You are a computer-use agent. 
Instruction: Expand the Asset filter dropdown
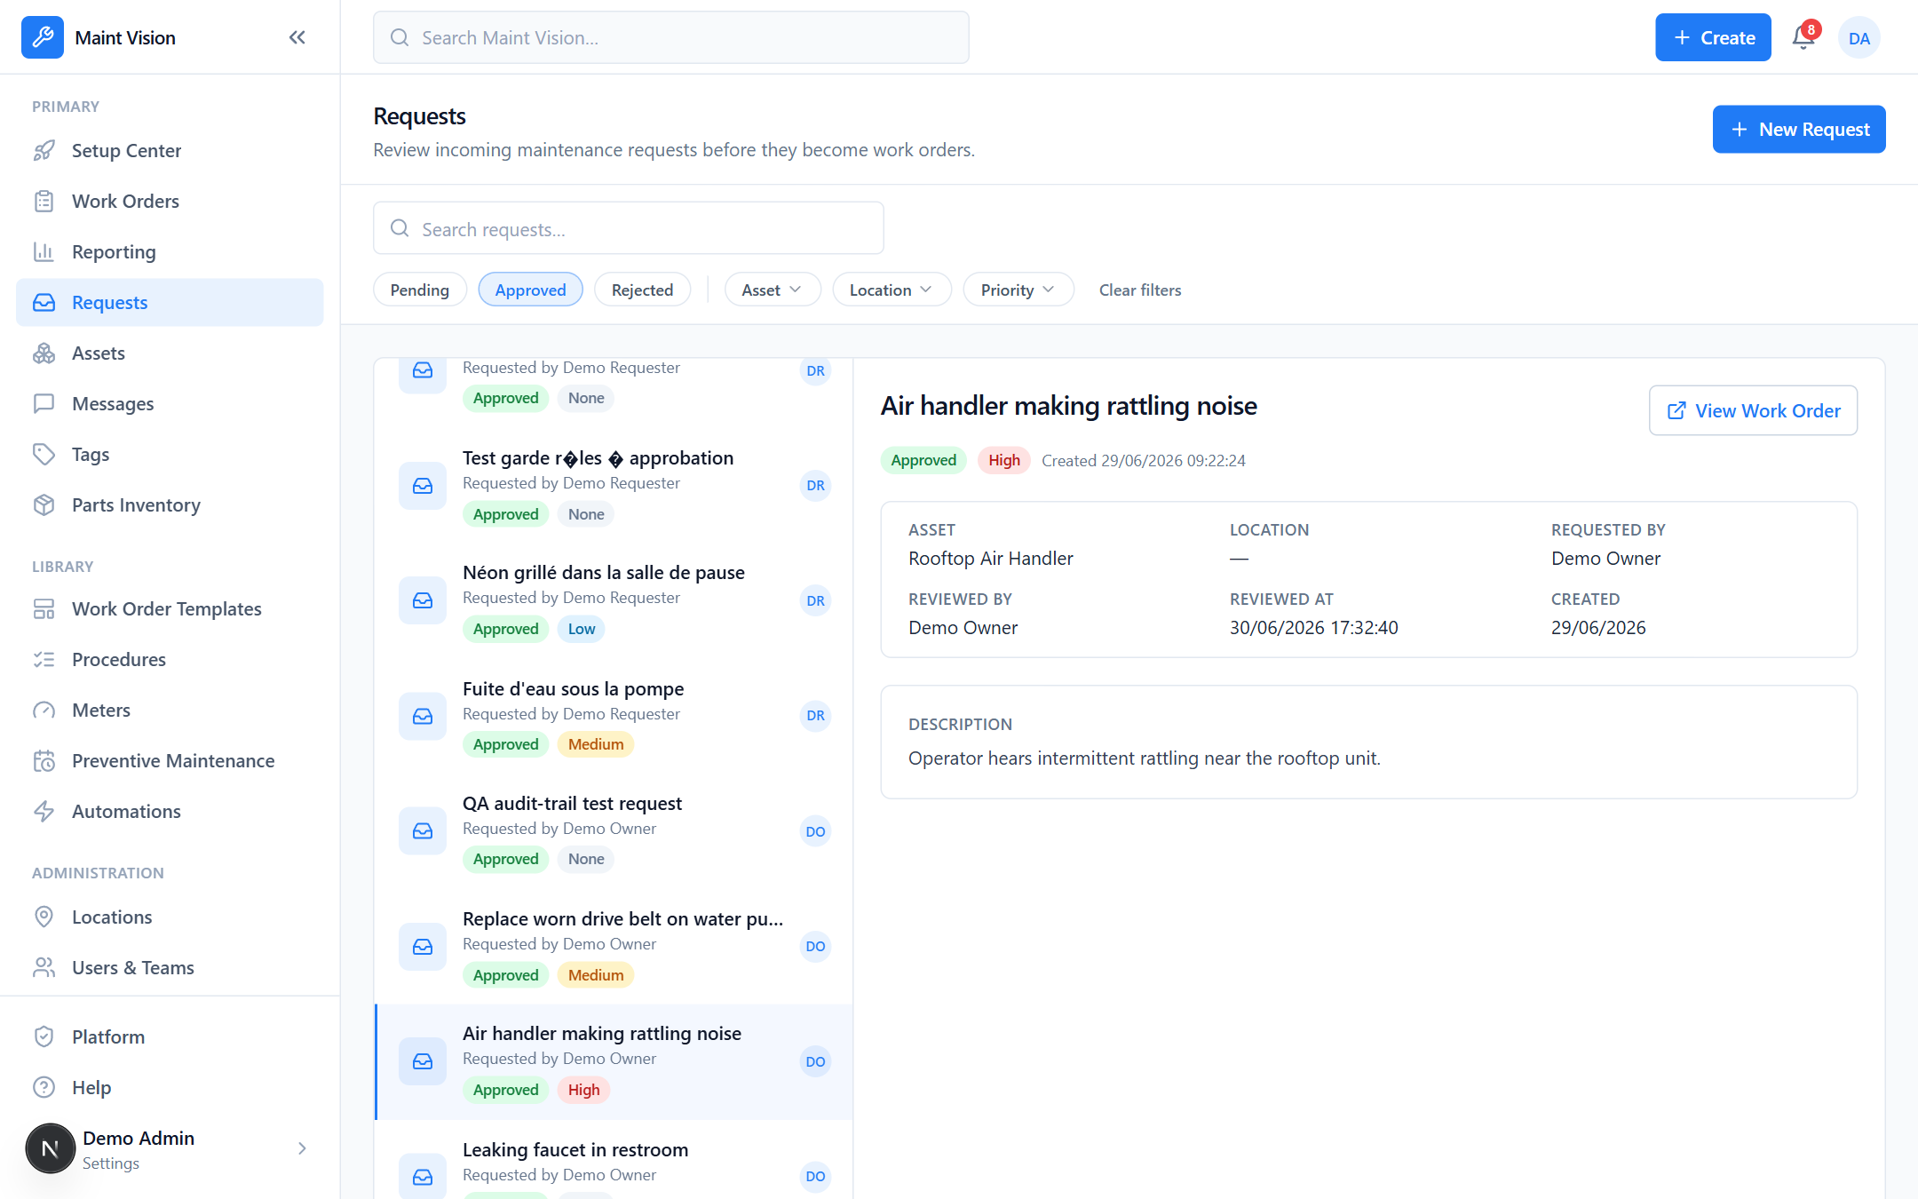[x=773, y=290]
